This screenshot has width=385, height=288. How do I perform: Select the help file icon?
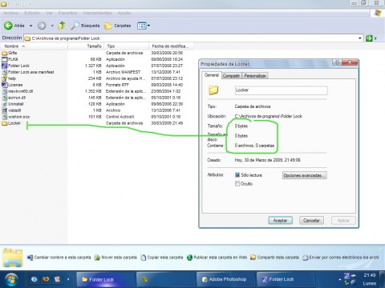click(x=5, y=78)
